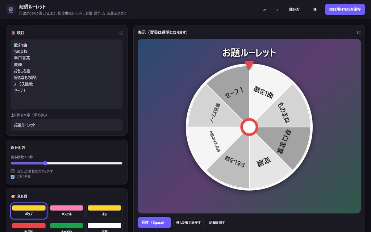Place cursor on the セーフ！ line
371x232 pixels.
pyautogui.click(x=20, y=90)
